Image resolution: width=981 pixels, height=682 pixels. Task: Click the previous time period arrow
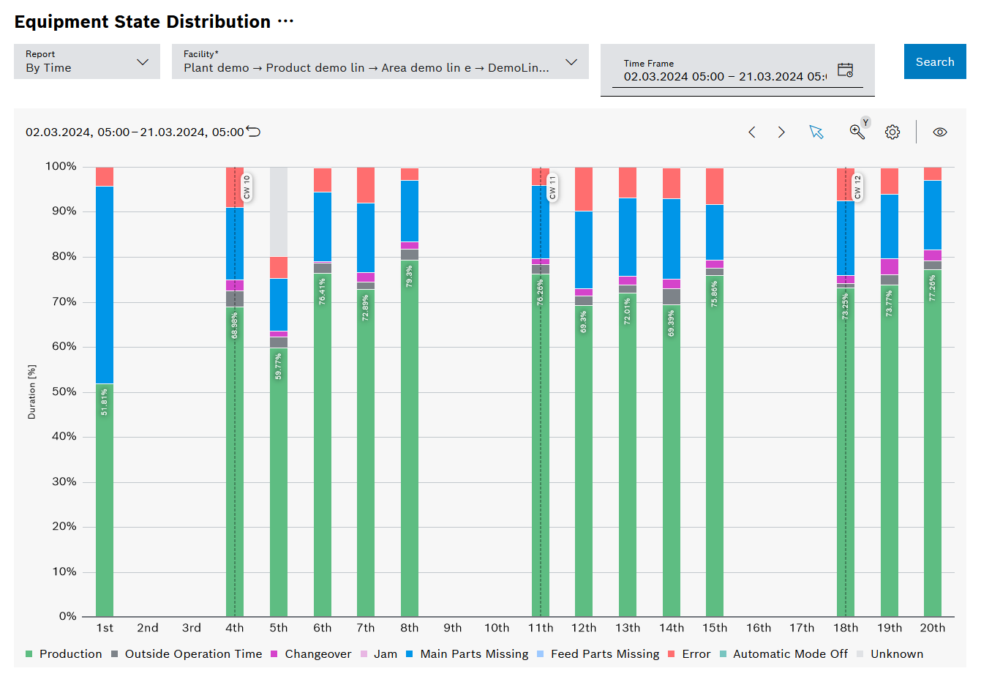click(751, 132)
